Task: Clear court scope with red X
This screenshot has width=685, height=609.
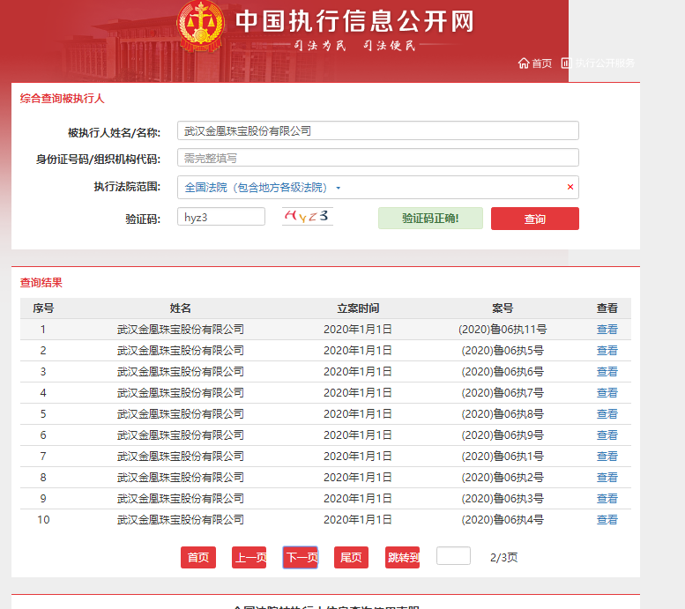Action: coord(570,187)
